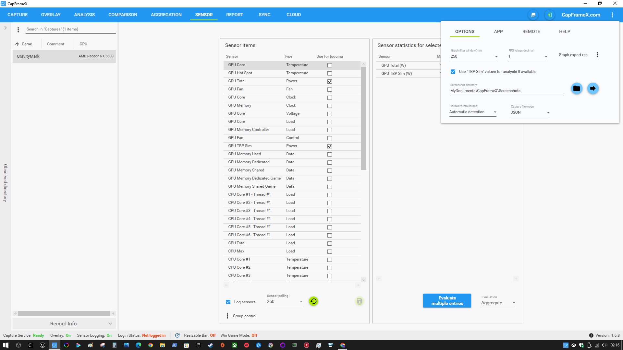
Task: Click the blue arrow directory button
Action: [593, 88]
